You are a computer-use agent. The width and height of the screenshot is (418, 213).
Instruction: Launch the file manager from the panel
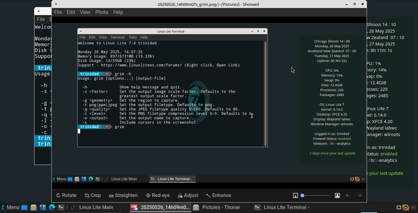pos(34,207)
